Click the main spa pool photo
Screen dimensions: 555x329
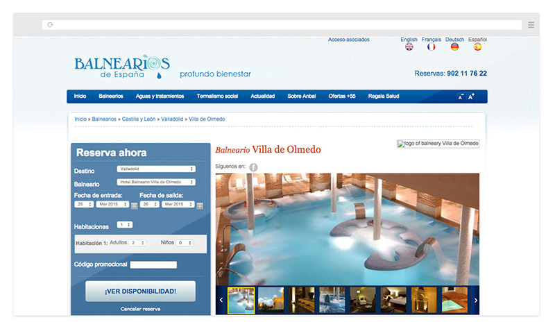click(x=348, y=229)
